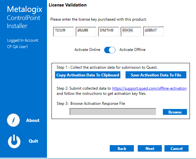Click the Activate Offline label
The width and height of the screenshot is (196, 159).
(x=132, y=50)
